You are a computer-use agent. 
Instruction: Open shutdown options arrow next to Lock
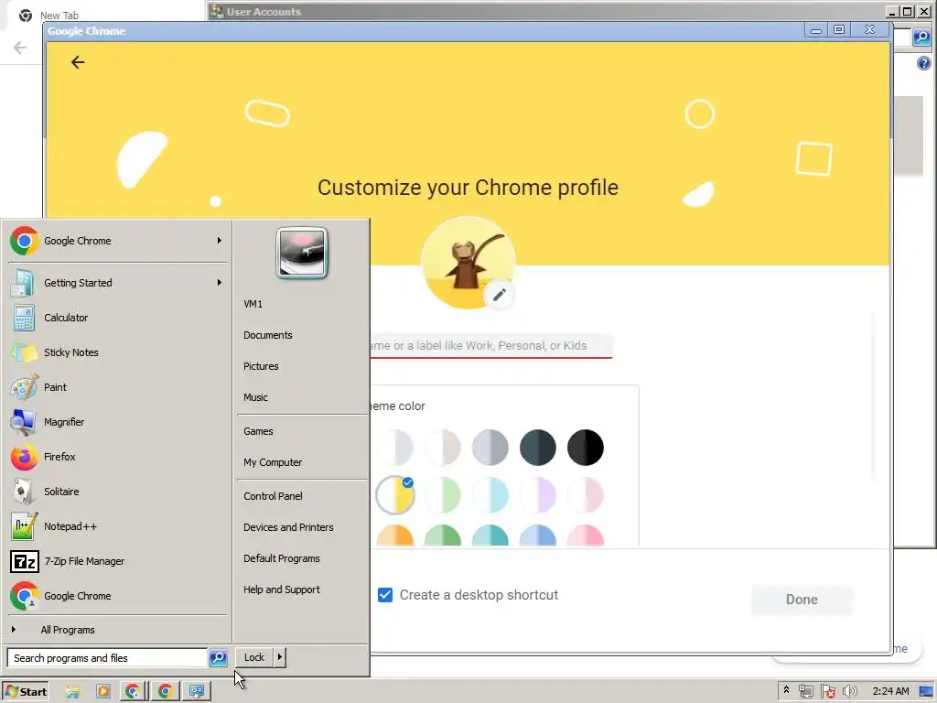tap(279, 657)
